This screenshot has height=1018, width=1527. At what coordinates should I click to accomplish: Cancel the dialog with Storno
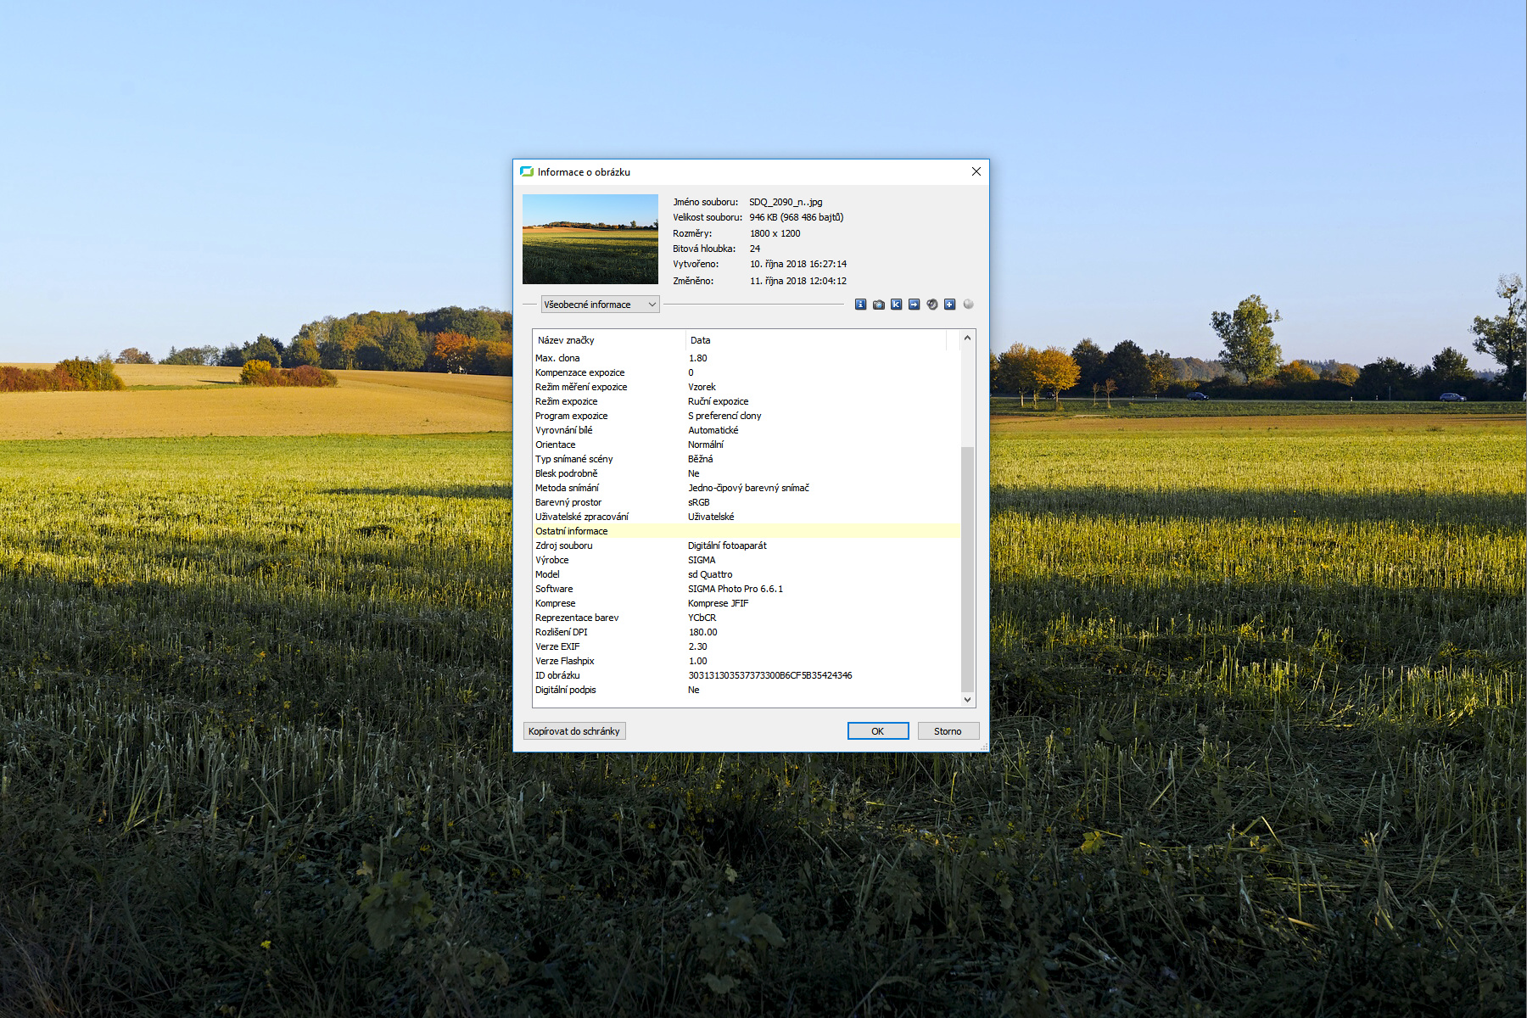[948, 731]
